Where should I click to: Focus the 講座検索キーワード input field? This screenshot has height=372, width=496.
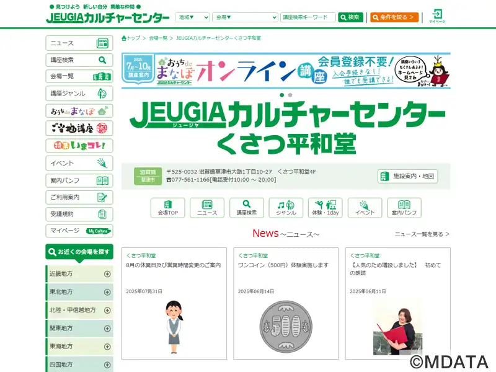coord(308,17)
